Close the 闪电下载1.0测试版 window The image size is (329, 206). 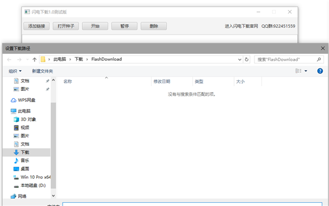pyautogui.click(x=290, y=12)
